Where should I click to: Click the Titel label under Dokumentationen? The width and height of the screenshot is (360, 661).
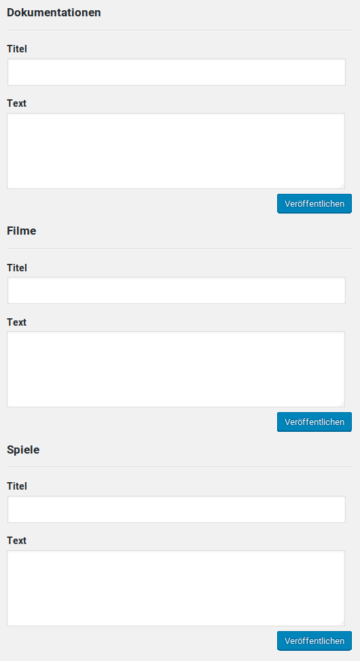17,49
